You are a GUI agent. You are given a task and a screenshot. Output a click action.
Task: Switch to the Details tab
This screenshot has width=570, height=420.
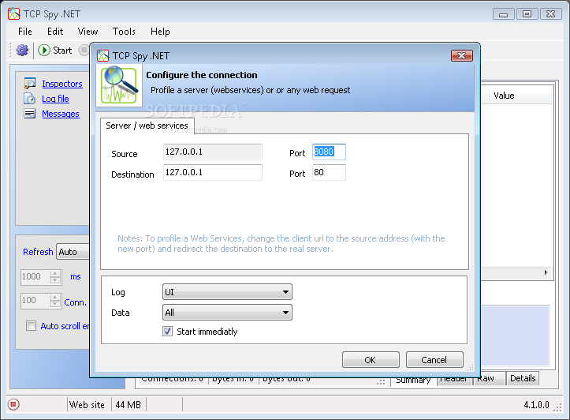click(x=523, y=378)
